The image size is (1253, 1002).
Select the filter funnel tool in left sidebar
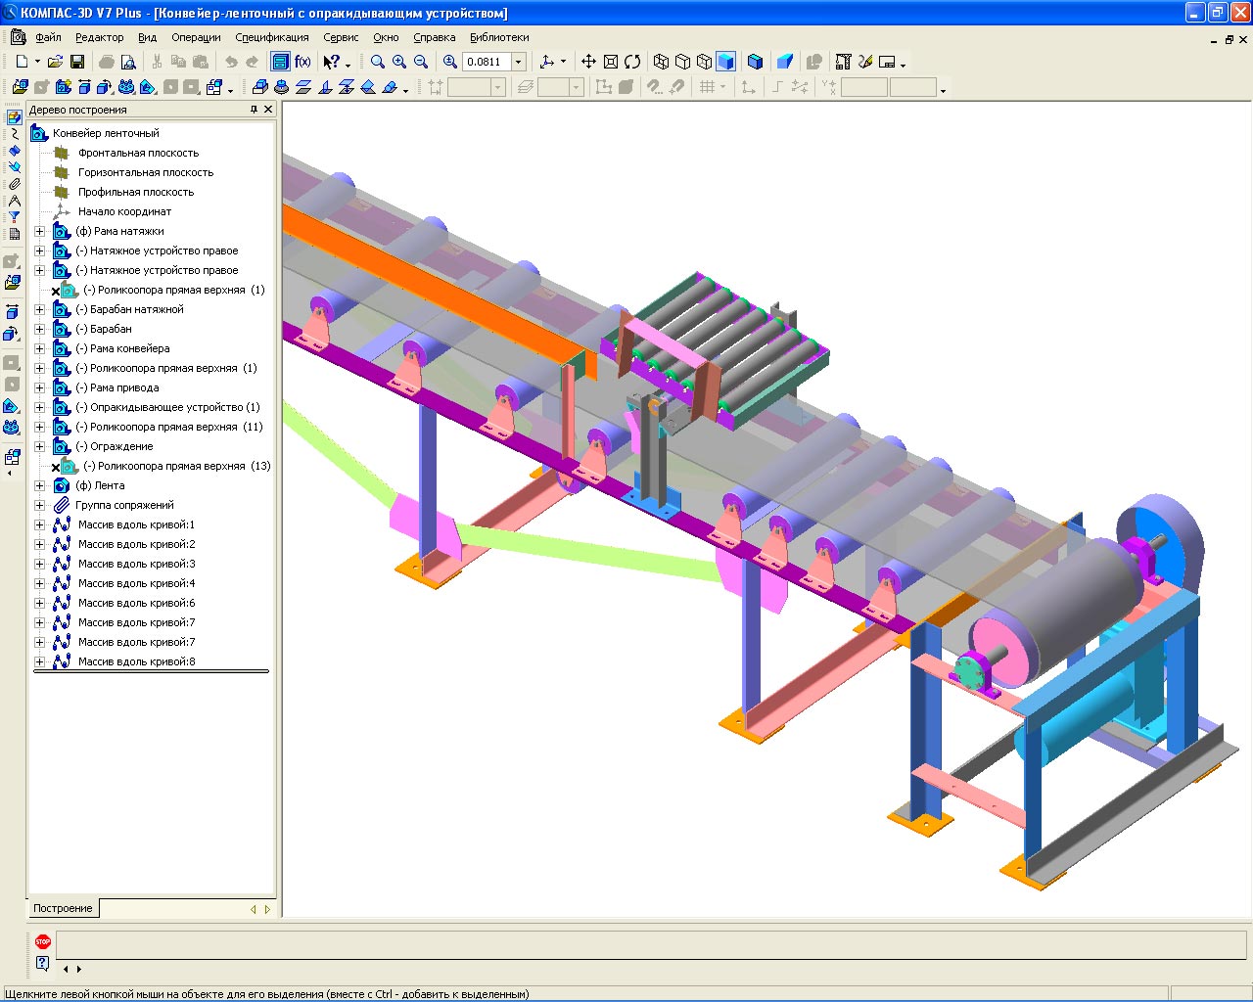(x=14, y=217)
